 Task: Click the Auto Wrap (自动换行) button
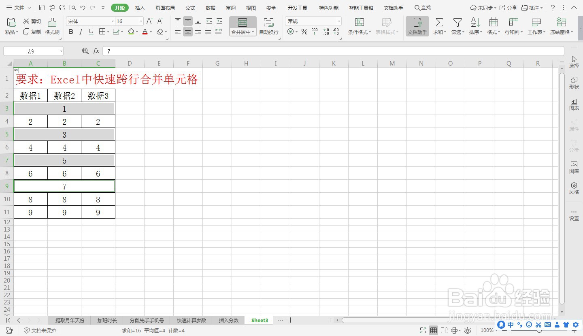pos(269,26)
